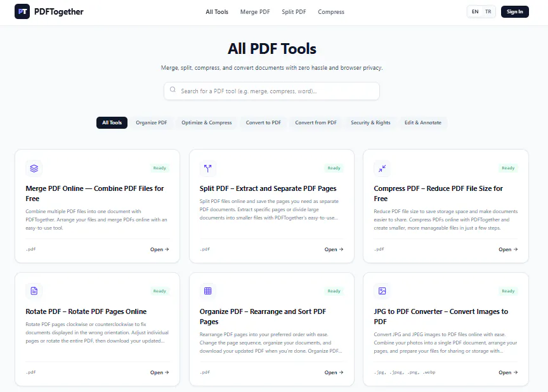Click the magnifier icon in search box

pyautogui.click(x=173, y=90)
